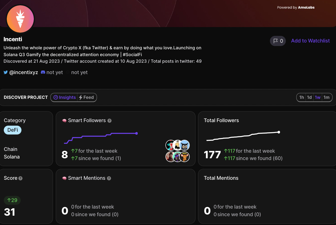
Task: Click the Twitter bird icon
Action: click(x=6, y=72)
